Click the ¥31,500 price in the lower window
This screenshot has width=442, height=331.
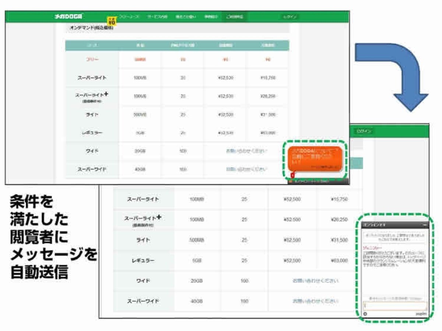(x=339, y=240)
